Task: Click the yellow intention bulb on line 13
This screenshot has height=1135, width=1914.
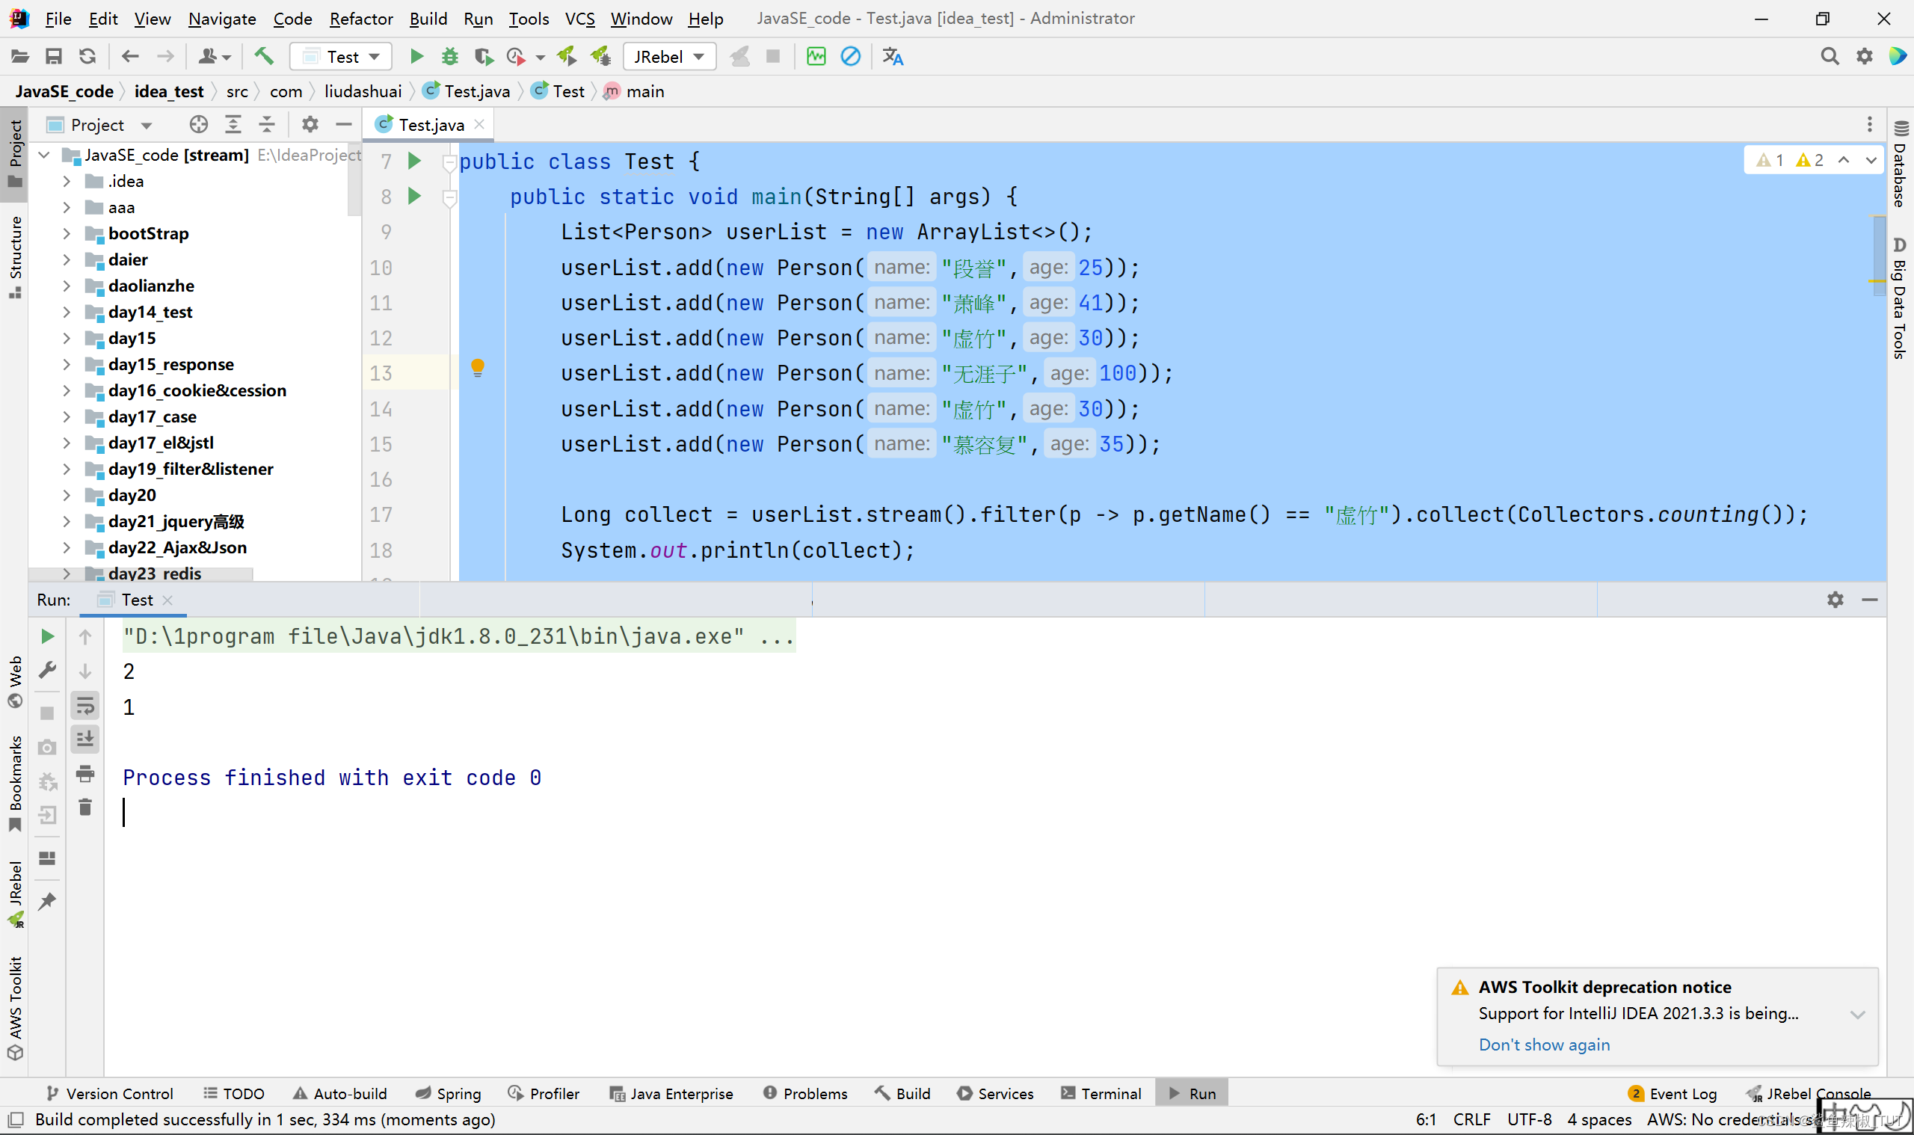Action: (x=478, y=369)
